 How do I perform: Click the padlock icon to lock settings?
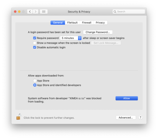19,117
